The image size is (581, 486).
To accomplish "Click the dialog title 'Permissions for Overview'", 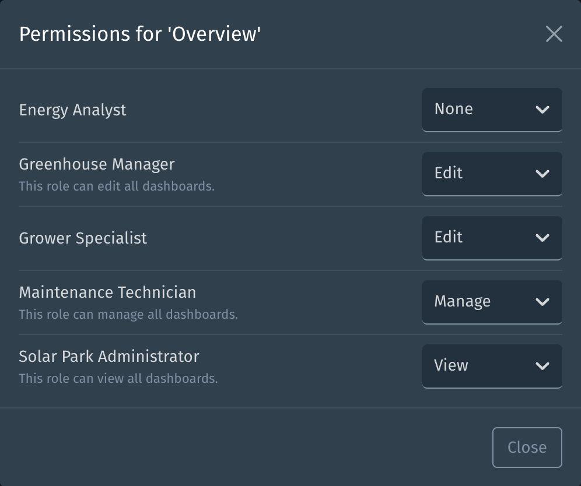I will point(141,34).
